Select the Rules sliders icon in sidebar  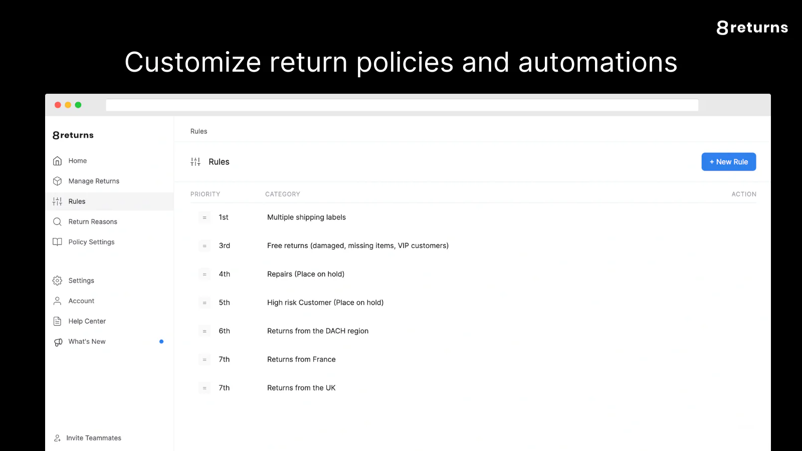pos(58,201)
